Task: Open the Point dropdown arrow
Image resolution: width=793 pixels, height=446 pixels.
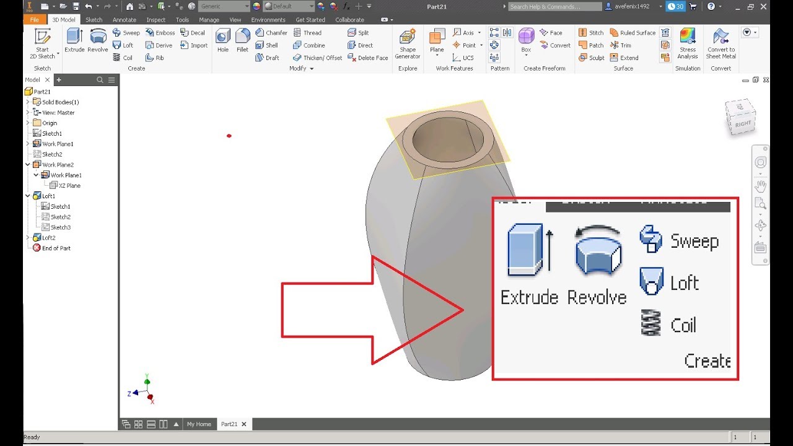Action: coord(481,45)
